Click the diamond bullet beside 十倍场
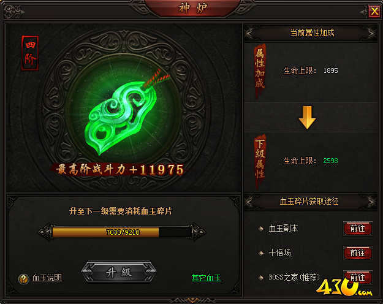The width and height of the screenshot is (383, 304). [x=261, y=253]
